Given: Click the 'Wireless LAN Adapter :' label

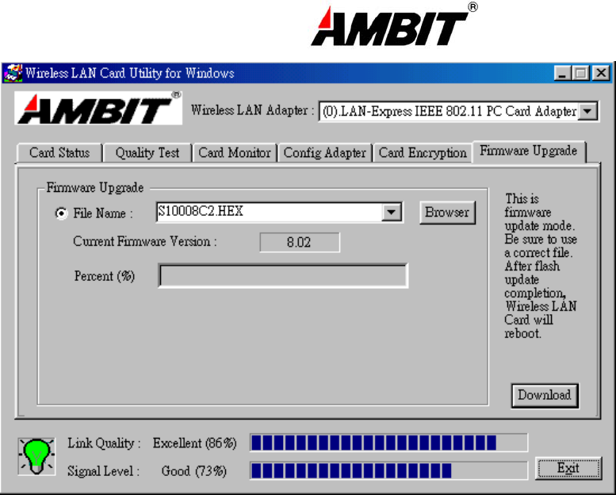Looking at the screenshot, I should (x=253, y=110).
